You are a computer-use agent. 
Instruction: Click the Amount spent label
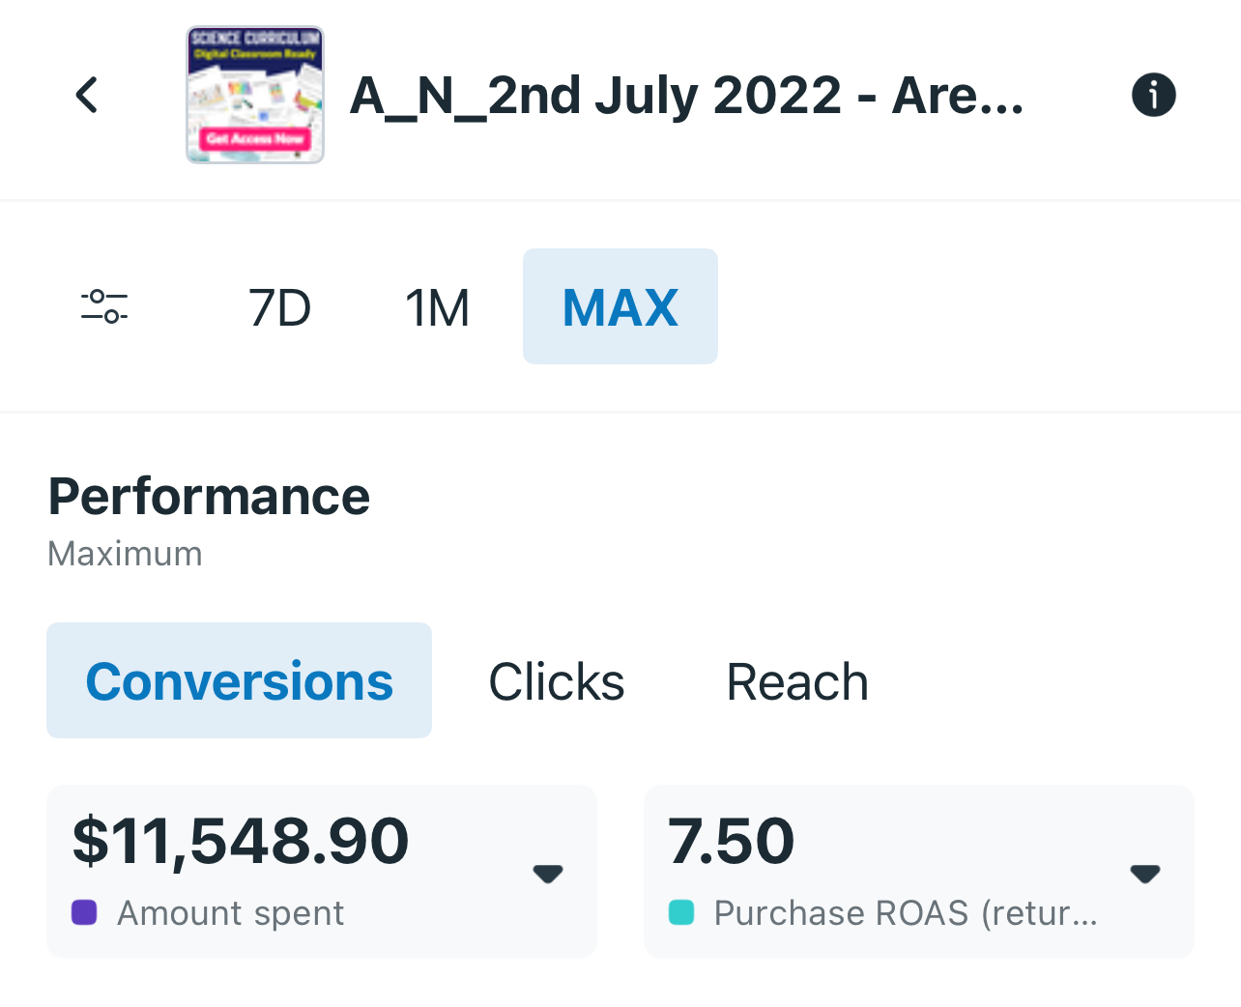point(231,913)
